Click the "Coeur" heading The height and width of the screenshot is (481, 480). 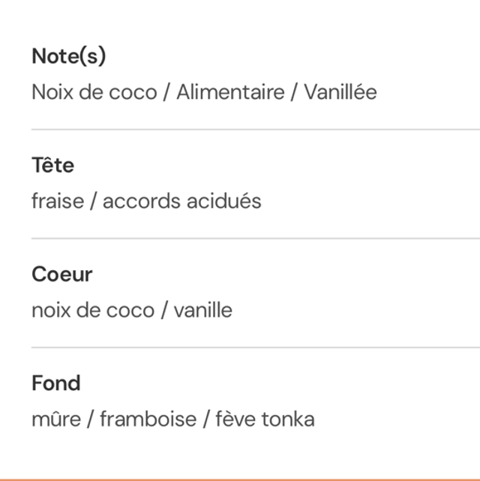(x=61, y=274)
